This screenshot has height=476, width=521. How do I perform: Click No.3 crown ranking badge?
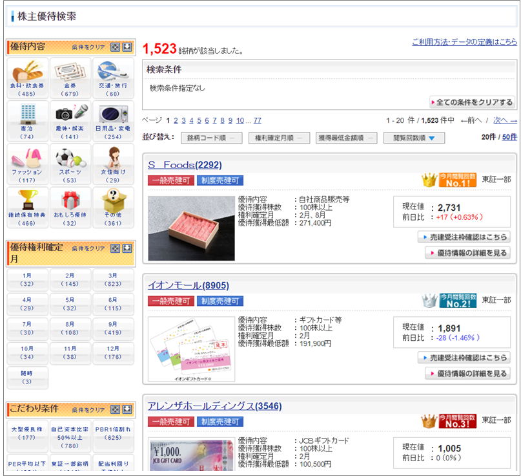click(449, 421)
